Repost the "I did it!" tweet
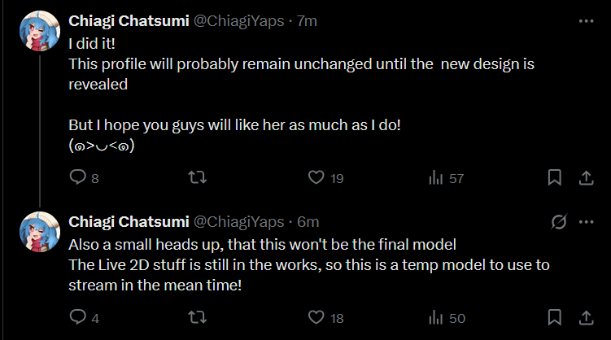This screenshot has height=340, width=611. coord(197,177)
